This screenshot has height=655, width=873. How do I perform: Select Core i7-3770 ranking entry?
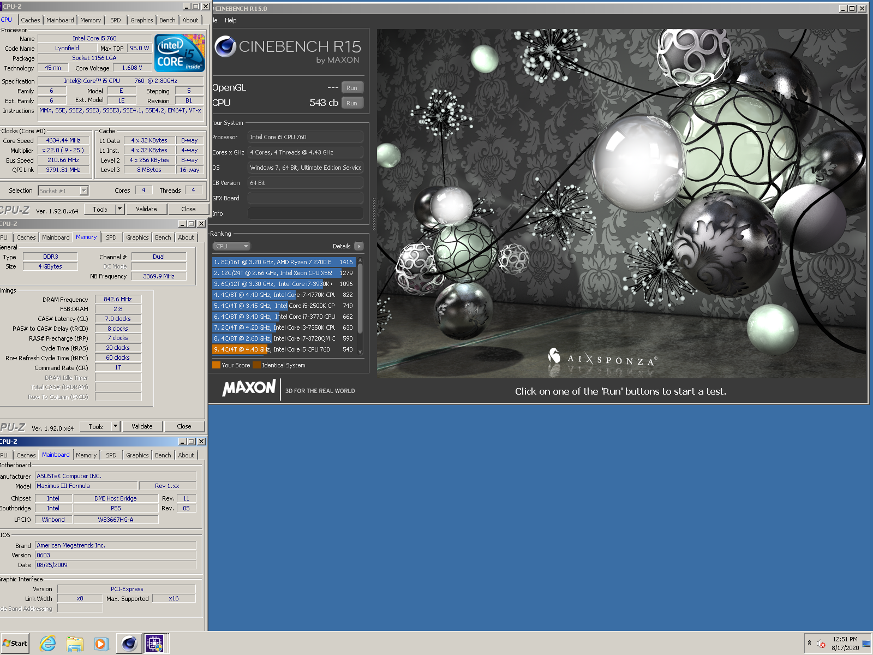[284, 317]
